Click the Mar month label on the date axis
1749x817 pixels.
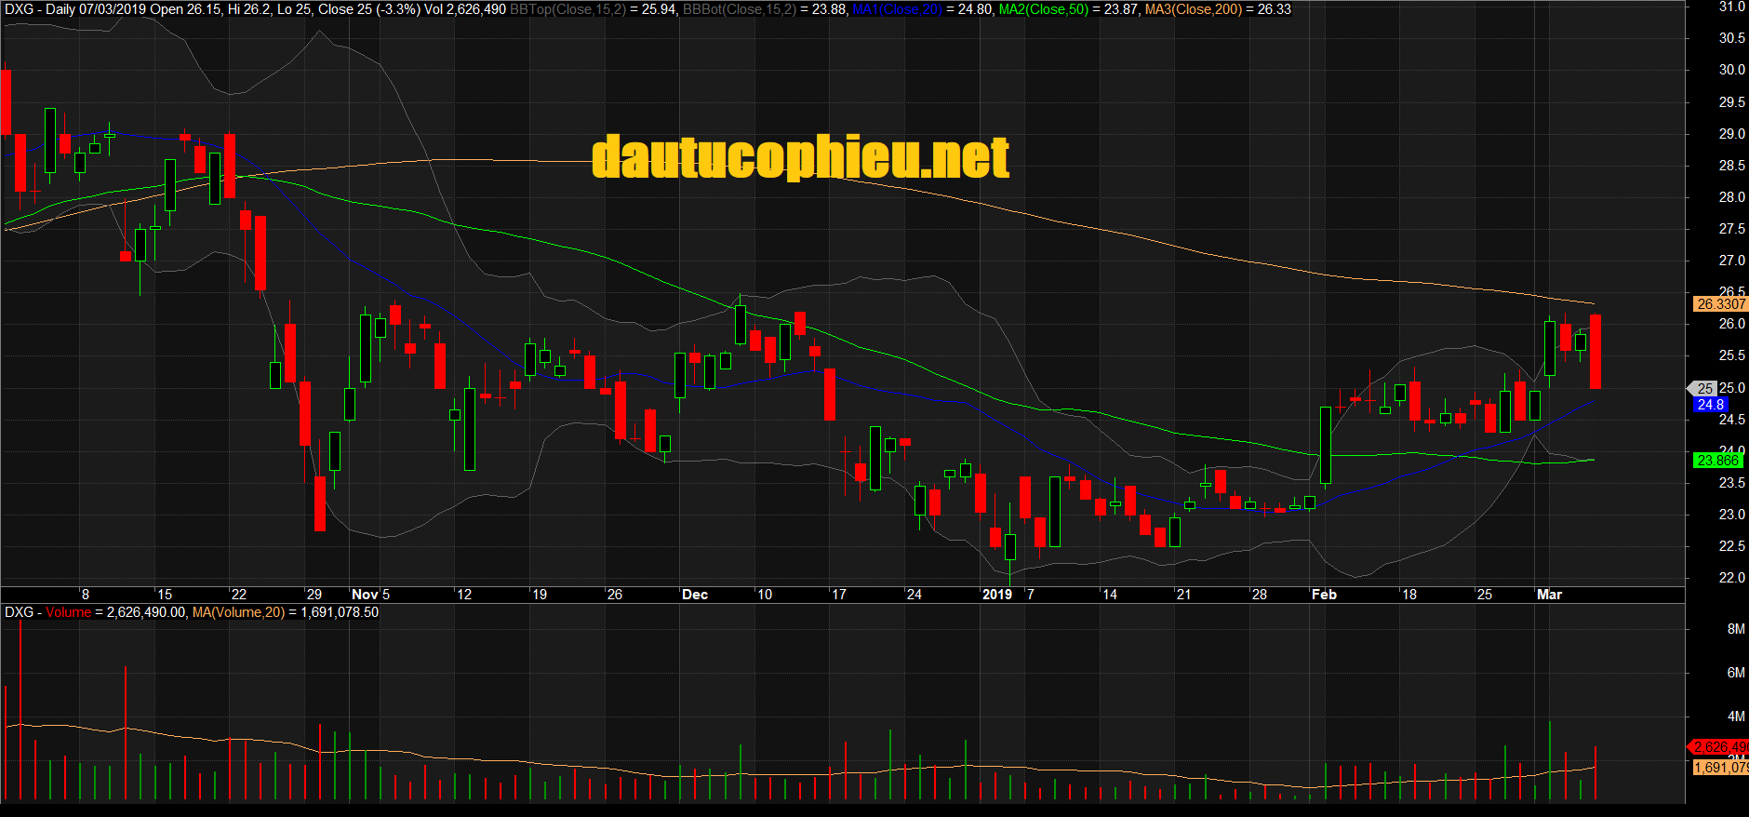pos(1549,595)
